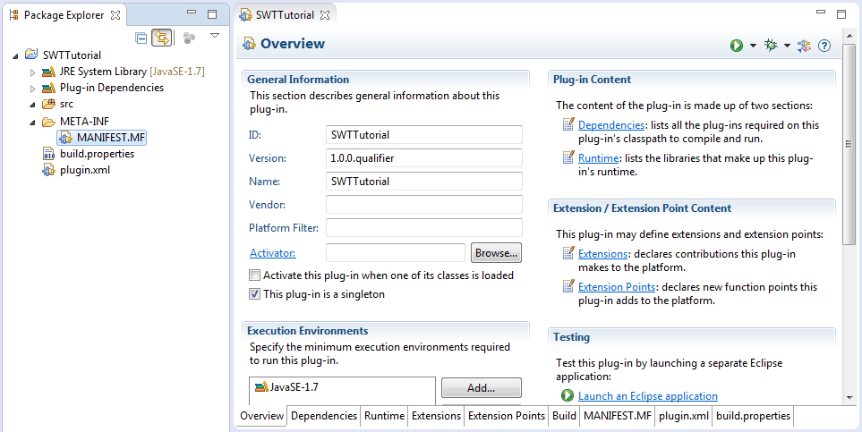Launch in debug mode via bug icon
The height and width of the screenshot is (432, 862).
pos(771,45)
